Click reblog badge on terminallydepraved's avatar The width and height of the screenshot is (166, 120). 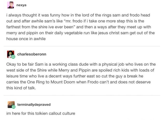[13, 107]
